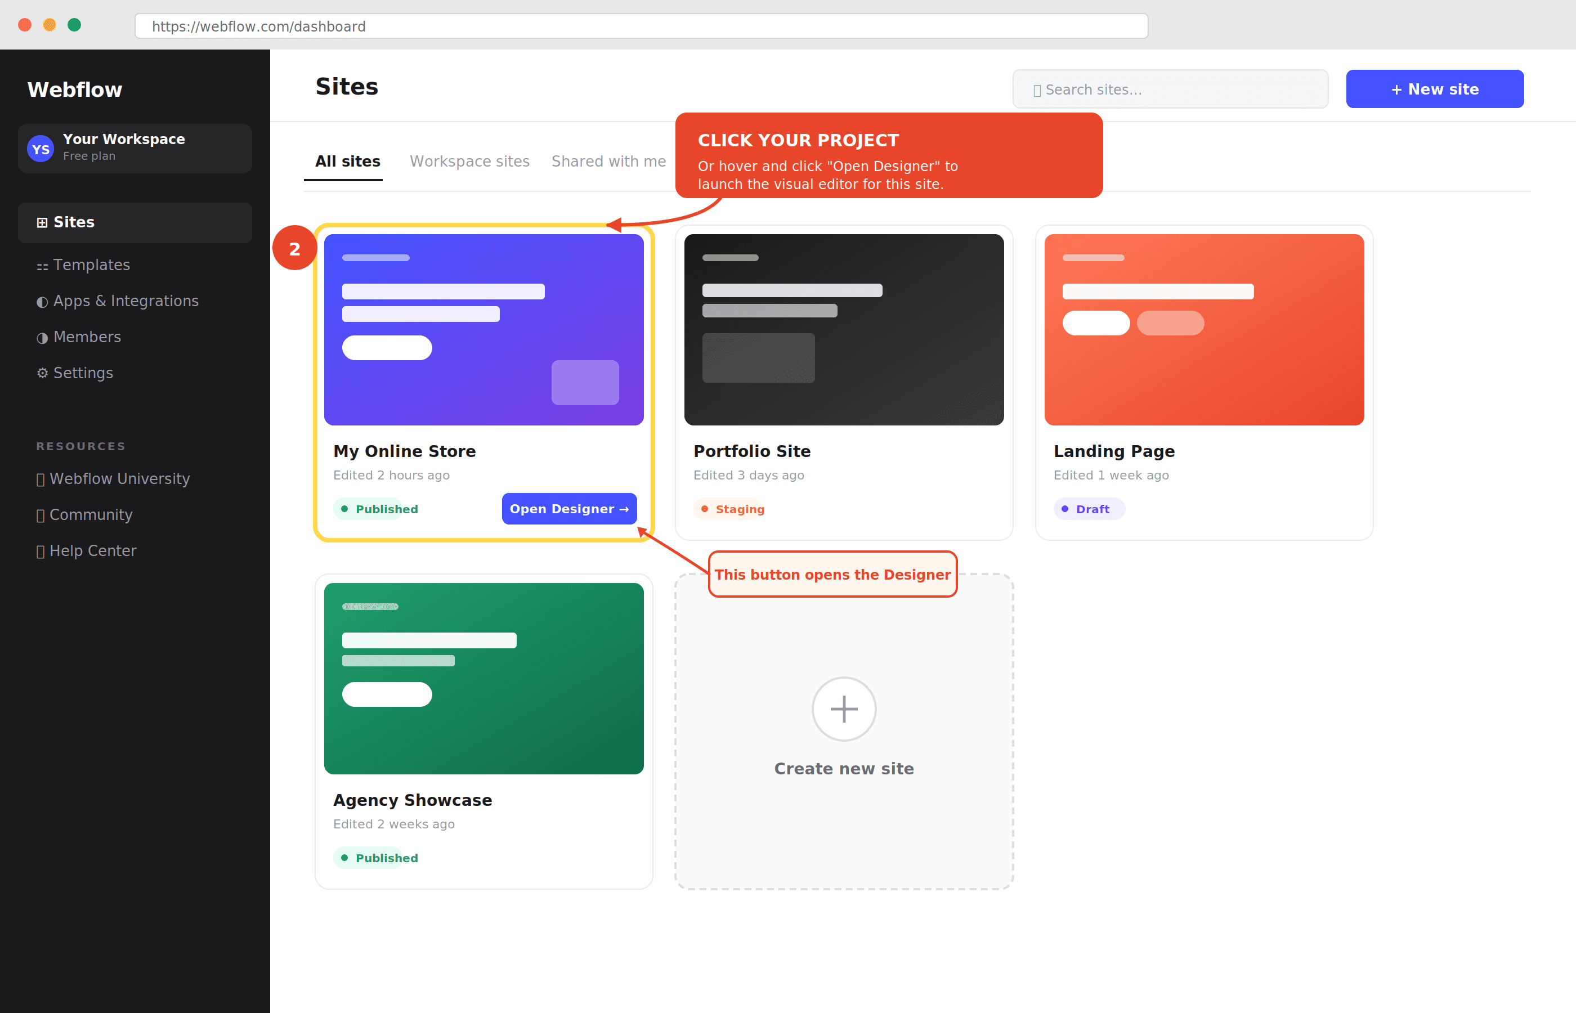Screen dimensions: 1576x1013
Task: Open Apps & Integrations from the sidebar icon
Action: pos(42,301)
